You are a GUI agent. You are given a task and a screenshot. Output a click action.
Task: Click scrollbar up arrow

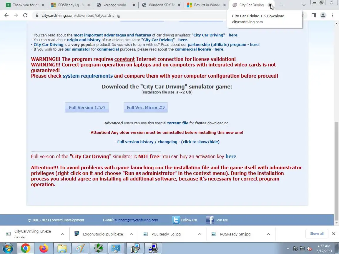click(336, 23)
